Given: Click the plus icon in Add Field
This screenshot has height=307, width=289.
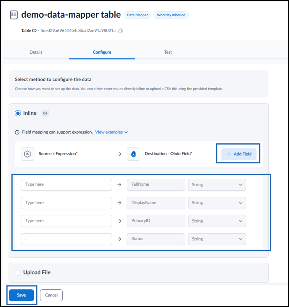Looking at the screenshot, I should coord(229,154).
